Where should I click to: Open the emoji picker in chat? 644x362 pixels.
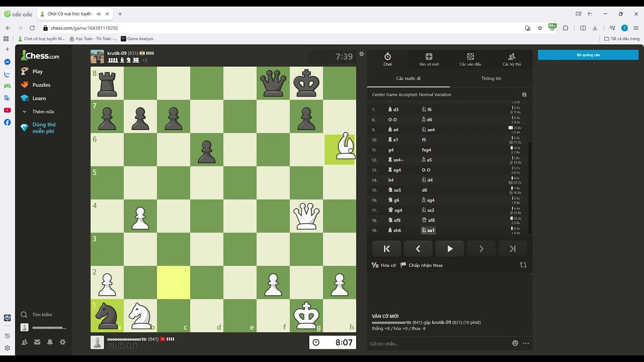pyautogui.click(x=515, y=343)
